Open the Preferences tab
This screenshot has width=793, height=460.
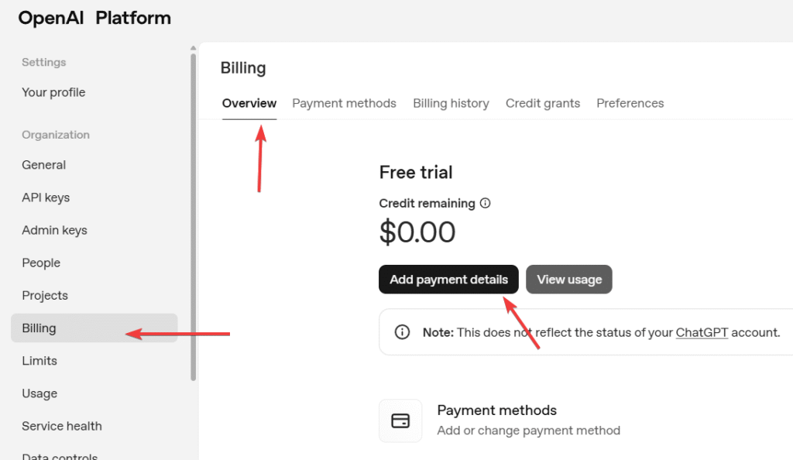pos(630,103)
